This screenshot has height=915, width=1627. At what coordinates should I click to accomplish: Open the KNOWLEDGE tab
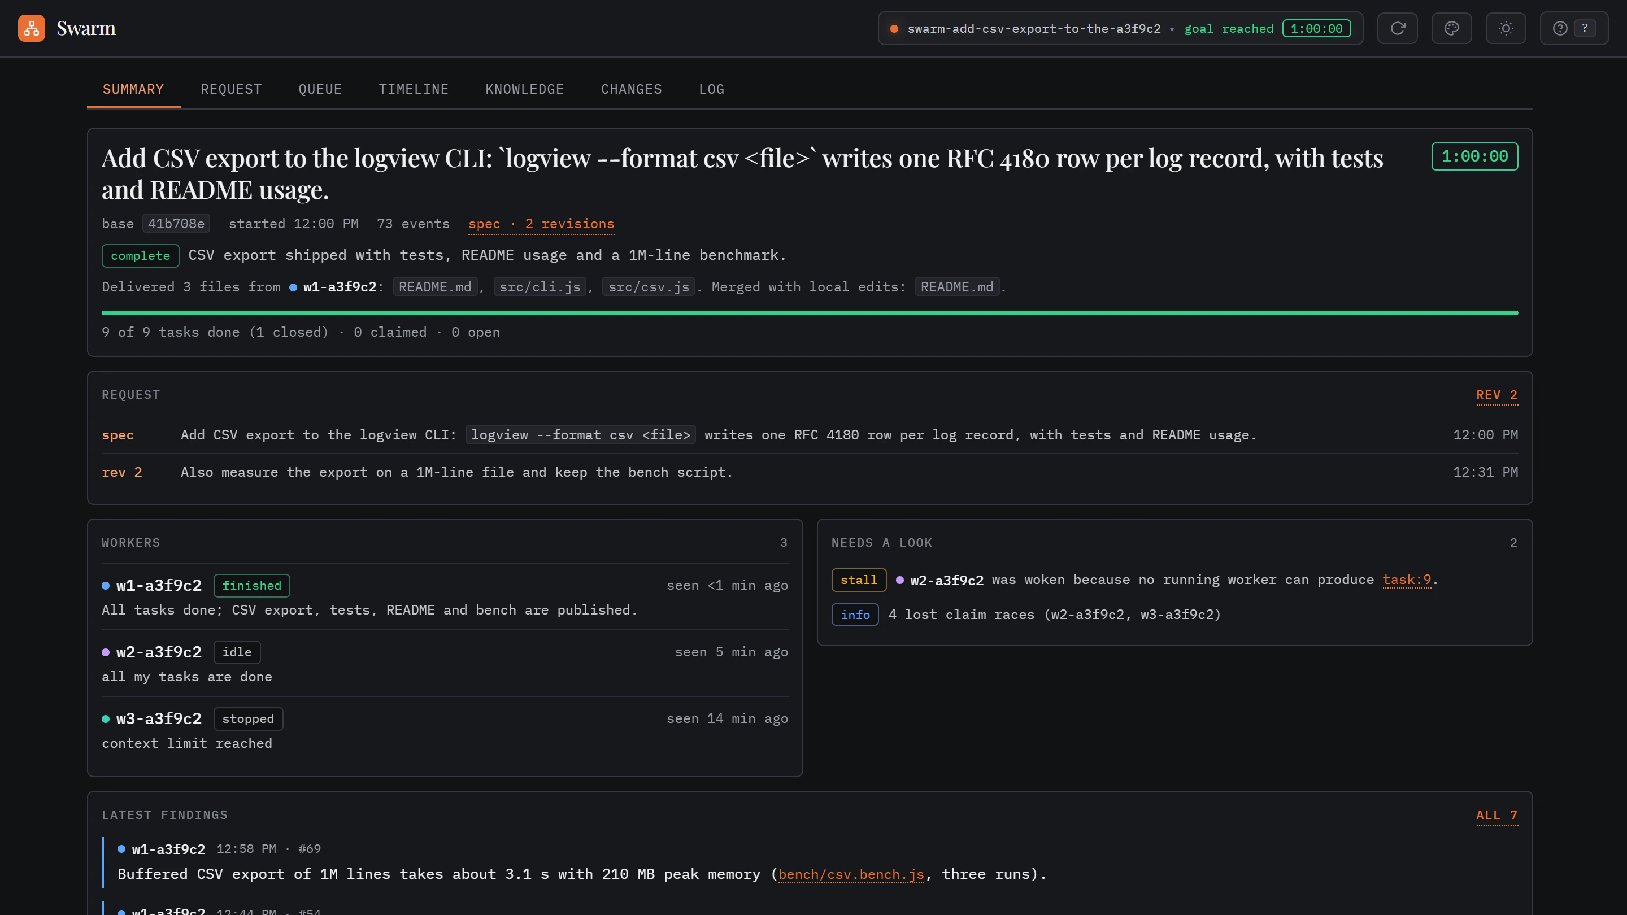coord(525,89)
